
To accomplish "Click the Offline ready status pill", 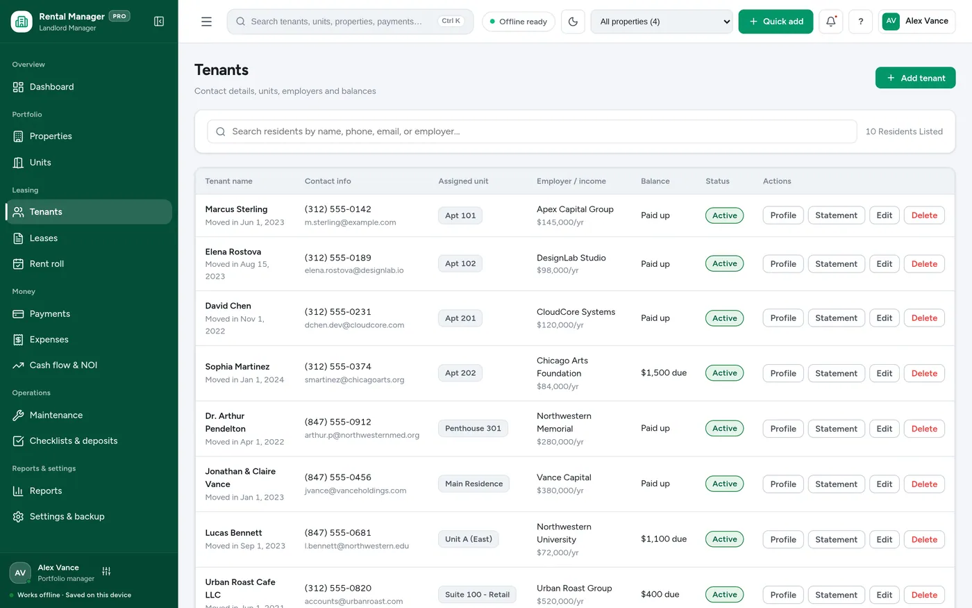I will click(x=519, y=22).
